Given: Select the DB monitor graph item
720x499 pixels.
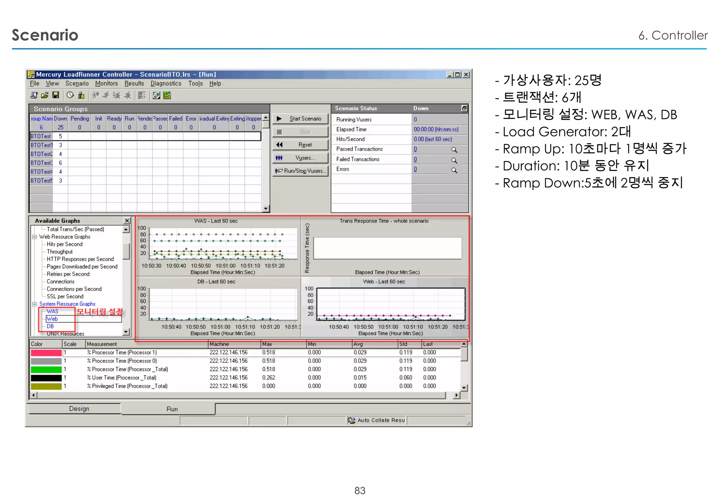Looking at the screenshot, I should pos(50,326).
